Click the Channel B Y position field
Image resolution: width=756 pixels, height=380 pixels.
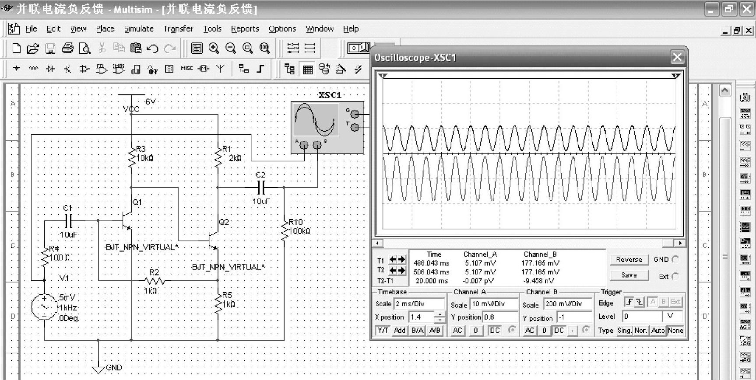[574, 317]
